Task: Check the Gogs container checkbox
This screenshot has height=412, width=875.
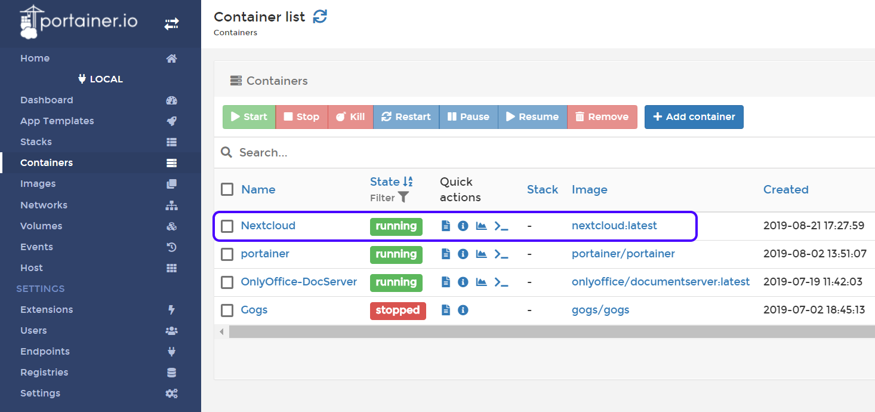Action: coord(227,310)
